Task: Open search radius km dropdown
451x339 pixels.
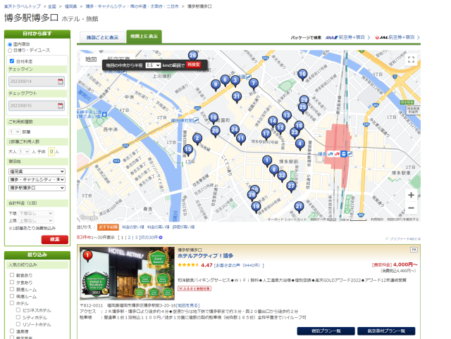Action: point(153,65)
